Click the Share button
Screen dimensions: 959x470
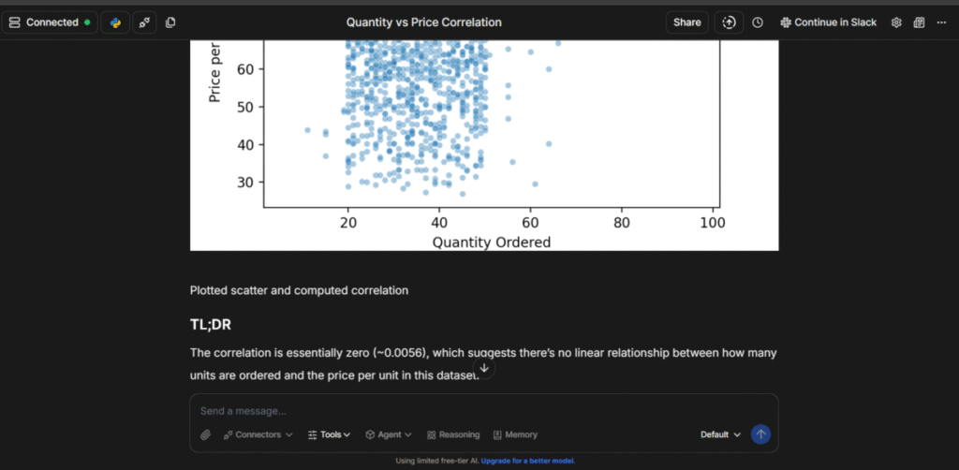686,22
